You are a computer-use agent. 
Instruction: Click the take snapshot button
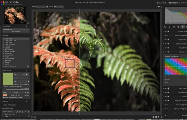[x=16, y=31]
